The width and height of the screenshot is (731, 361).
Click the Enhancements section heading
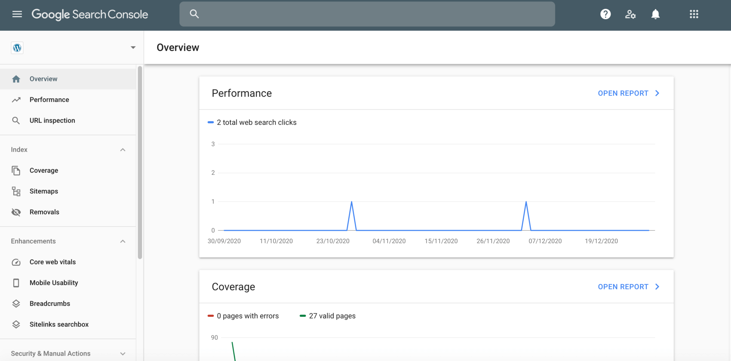pyautogui.click(x=33, y=241)
